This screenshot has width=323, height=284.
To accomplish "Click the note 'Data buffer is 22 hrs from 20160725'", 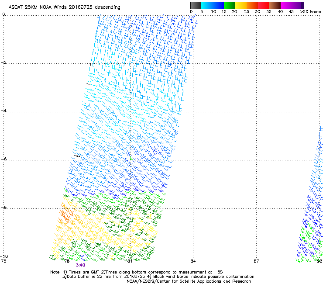I will pyautogui.click(x=106, y=277).
